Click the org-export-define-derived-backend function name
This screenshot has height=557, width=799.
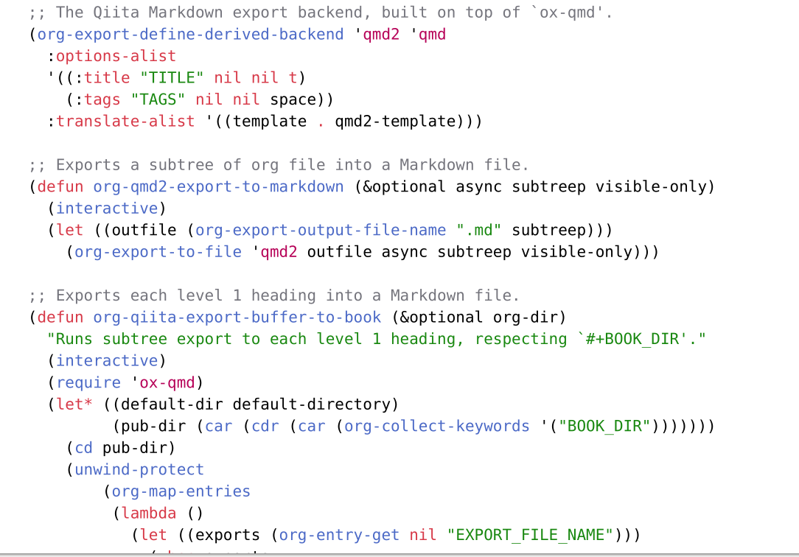pyautogui.click(x=192, y=34)
